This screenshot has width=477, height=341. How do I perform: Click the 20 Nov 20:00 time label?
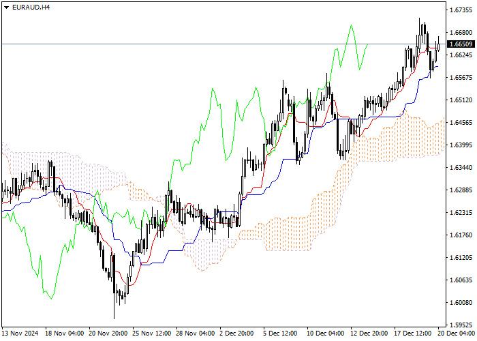click(108, 333)
